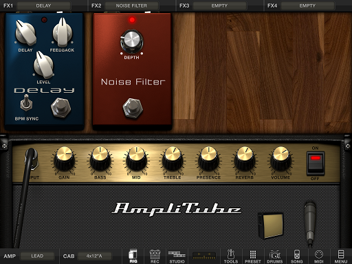This screenshot has height=264, width=352.
Task: Select the RIG view icon
Action: 133,256
